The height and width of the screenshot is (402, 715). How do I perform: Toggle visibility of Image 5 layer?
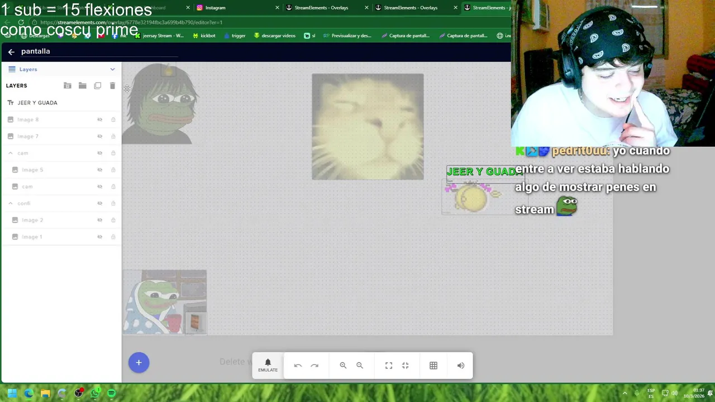click(100, 170)
